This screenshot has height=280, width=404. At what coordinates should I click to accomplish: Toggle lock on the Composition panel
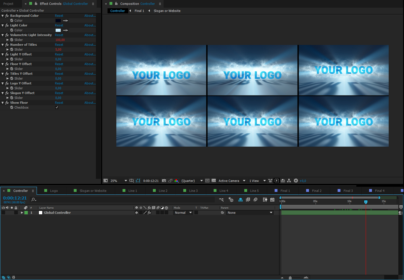[x=116, y=4]
